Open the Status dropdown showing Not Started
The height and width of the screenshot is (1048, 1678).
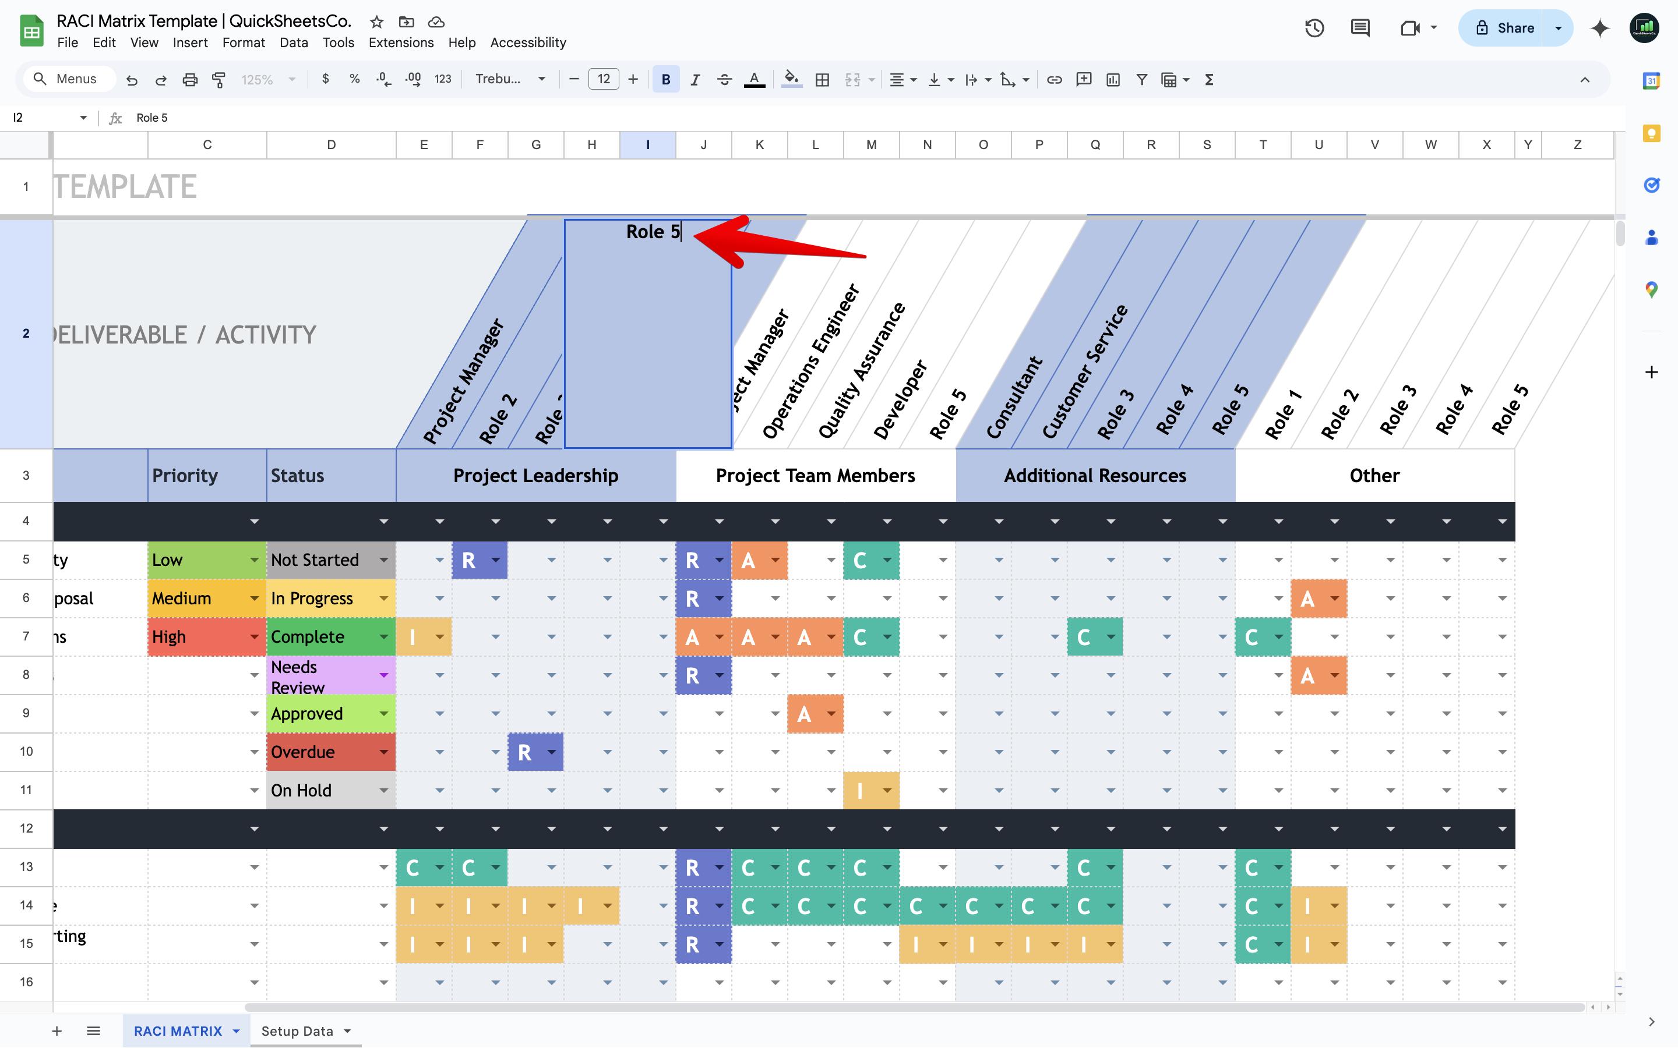click(383, 560)
